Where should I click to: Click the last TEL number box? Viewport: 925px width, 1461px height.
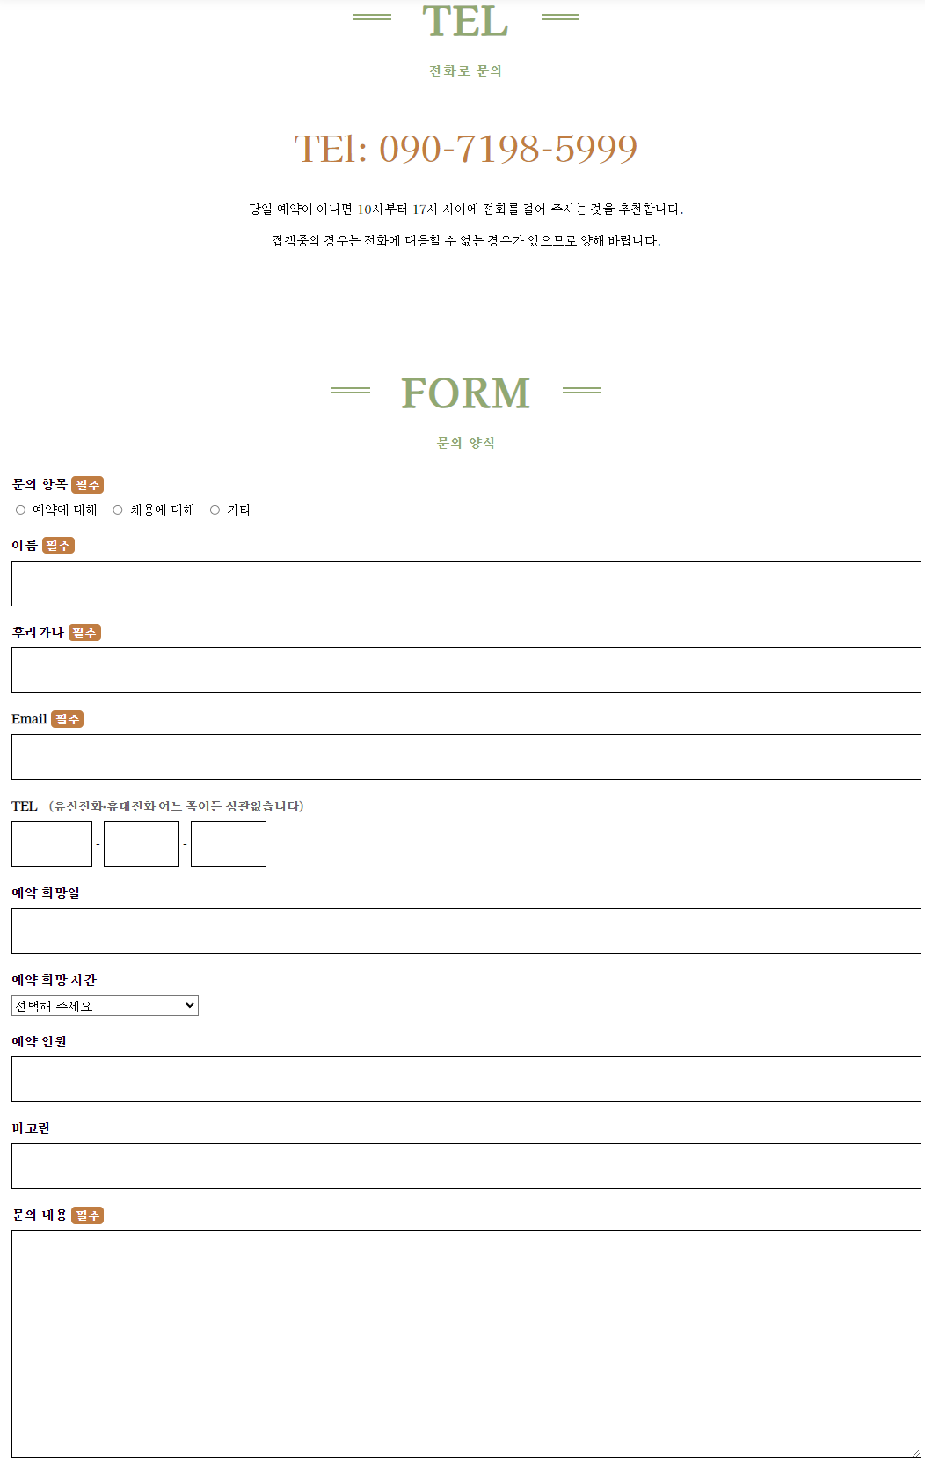pos(228,843)
